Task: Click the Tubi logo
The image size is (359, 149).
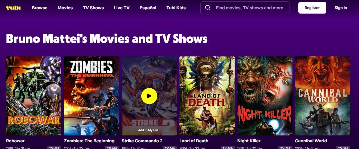Action: click(13, 8)
